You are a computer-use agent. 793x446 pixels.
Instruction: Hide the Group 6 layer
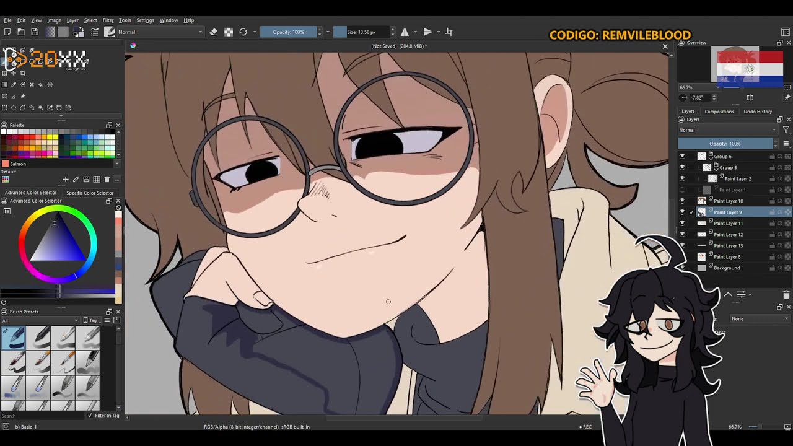682,157
